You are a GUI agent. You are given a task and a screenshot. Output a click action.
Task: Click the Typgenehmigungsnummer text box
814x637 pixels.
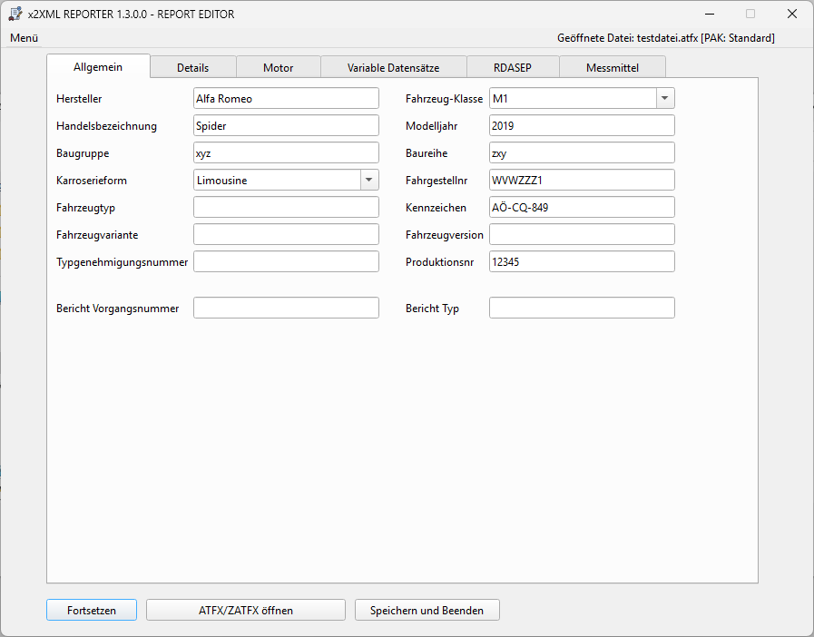286,261
